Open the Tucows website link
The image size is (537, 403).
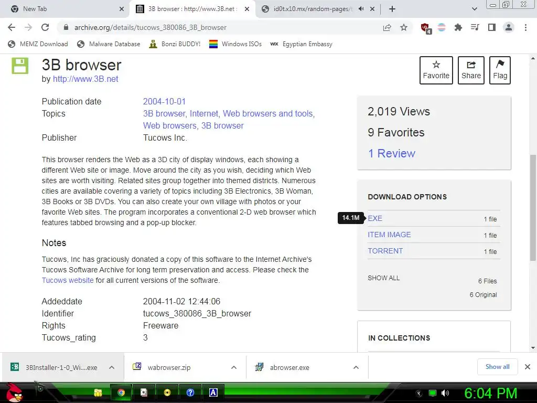click(68, 280)
